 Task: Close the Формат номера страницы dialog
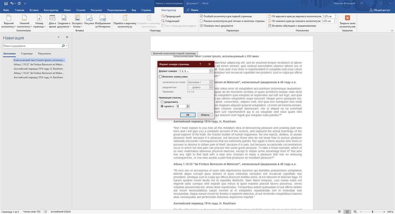[209, 64]
